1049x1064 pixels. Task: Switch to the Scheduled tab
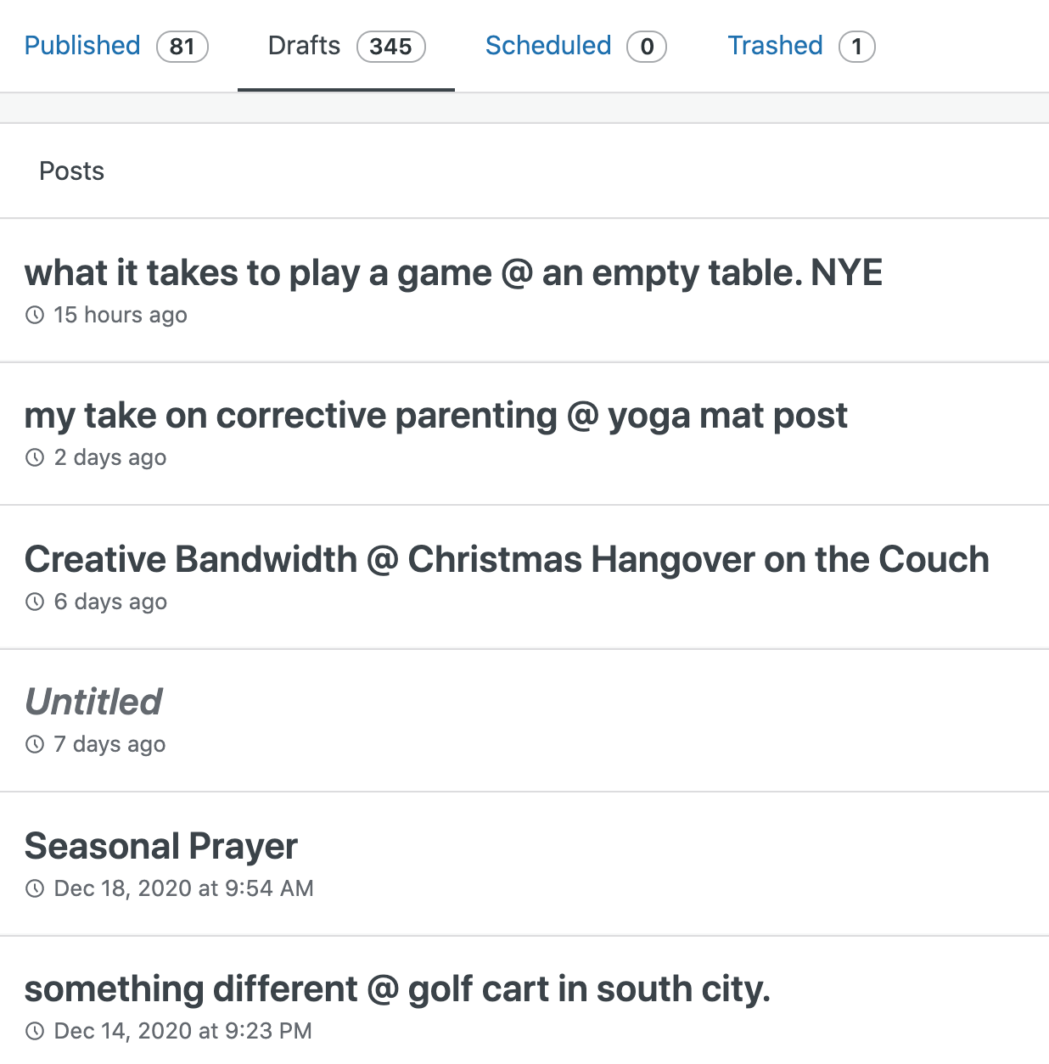(548, 46)
